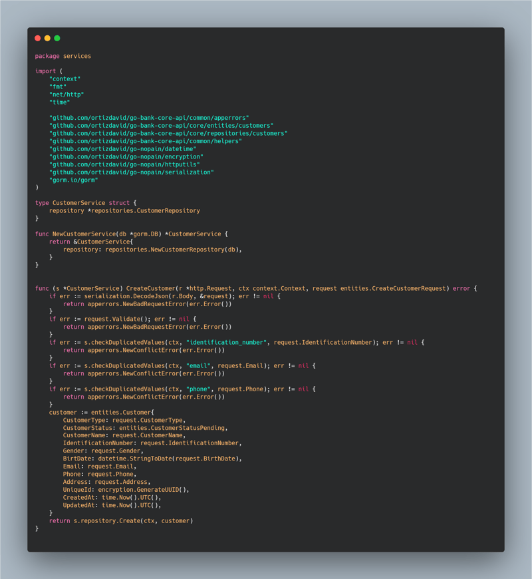Select the "gorm.io/gorm" import string
Screen dimensions: 532x579
[x=74, y=180]
